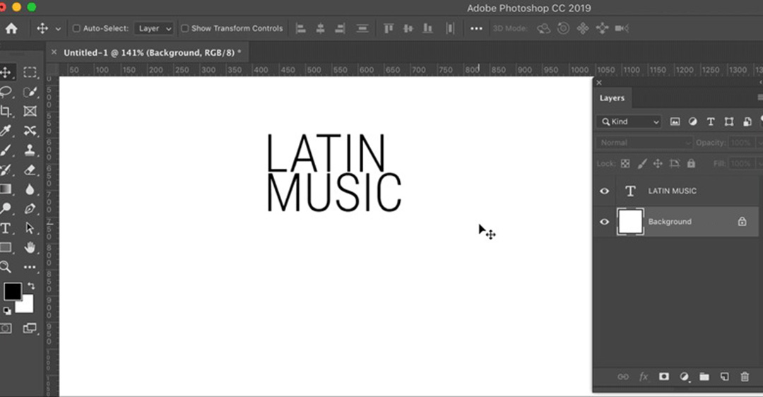The height and width of the screenshot is (397, 763).
Task: Reset default foreground and background colors
Action: (7, 310)
